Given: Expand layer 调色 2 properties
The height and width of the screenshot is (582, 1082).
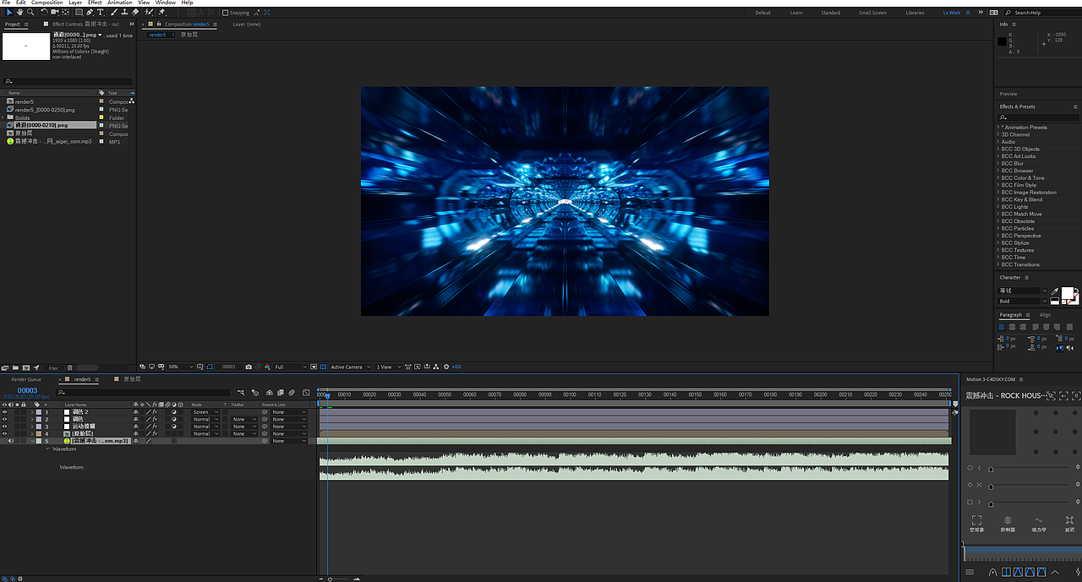Looking at the screenshot, I should pyautogui.click(x=32, y=412).
